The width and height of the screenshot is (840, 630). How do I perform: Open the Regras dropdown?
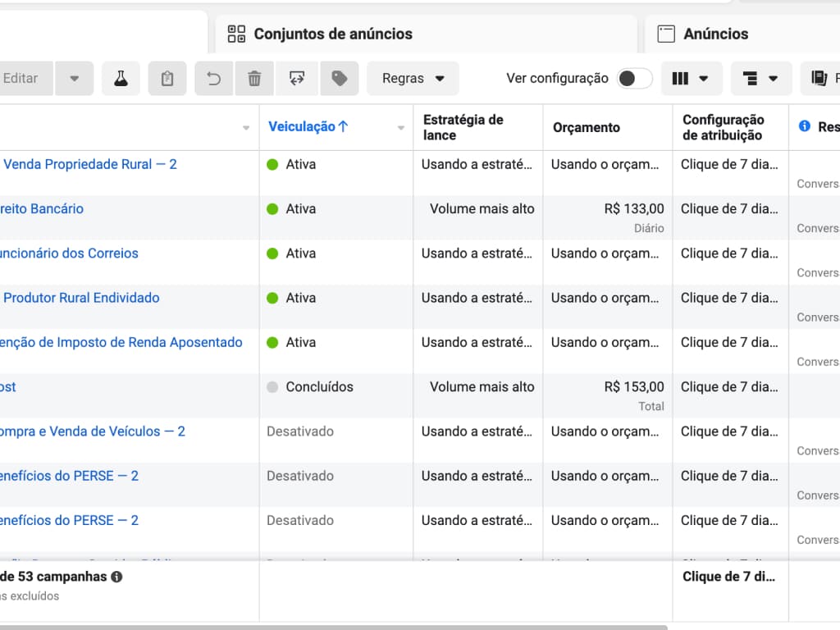point(413,79)
